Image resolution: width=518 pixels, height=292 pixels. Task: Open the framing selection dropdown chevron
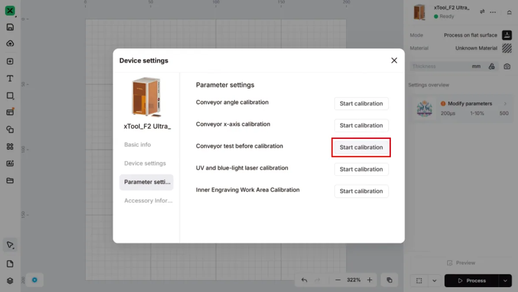tap(435, 281)
